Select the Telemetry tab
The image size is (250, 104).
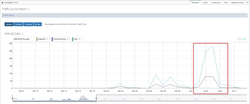pos(195,2)
